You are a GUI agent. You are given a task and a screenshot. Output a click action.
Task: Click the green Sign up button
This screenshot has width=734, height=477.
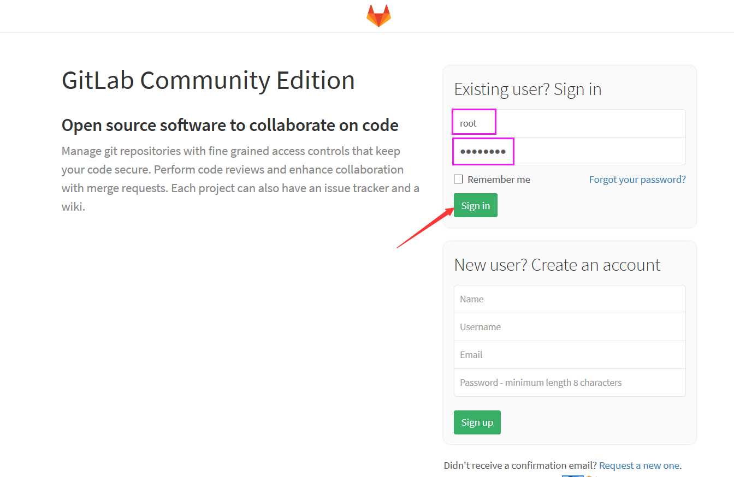pos(477,422)
